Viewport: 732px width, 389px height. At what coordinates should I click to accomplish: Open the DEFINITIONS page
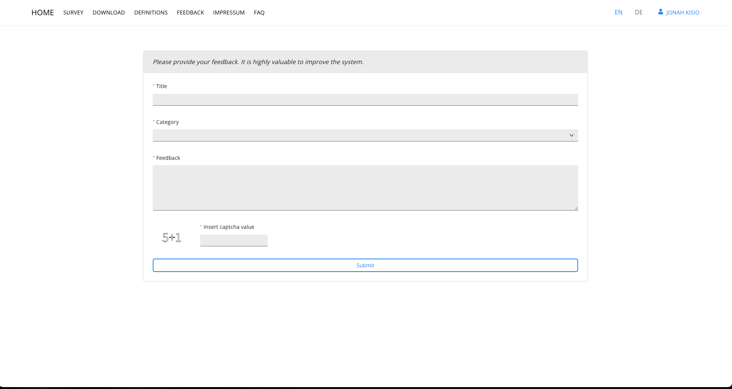pos(151,13)
